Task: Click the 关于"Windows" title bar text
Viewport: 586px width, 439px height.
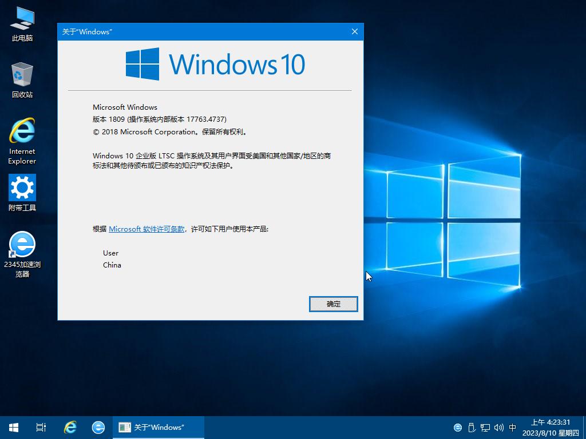Action: 87,32
